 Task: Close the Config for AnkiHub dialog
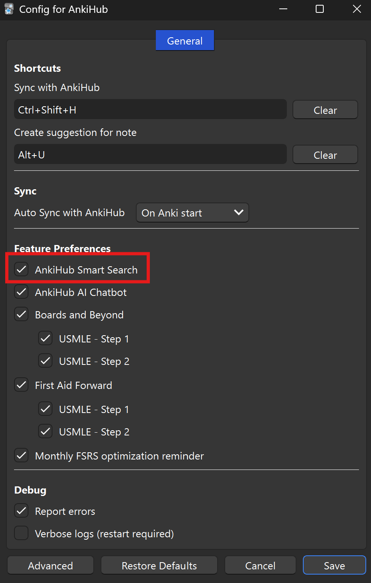click(x=357, y=9)
